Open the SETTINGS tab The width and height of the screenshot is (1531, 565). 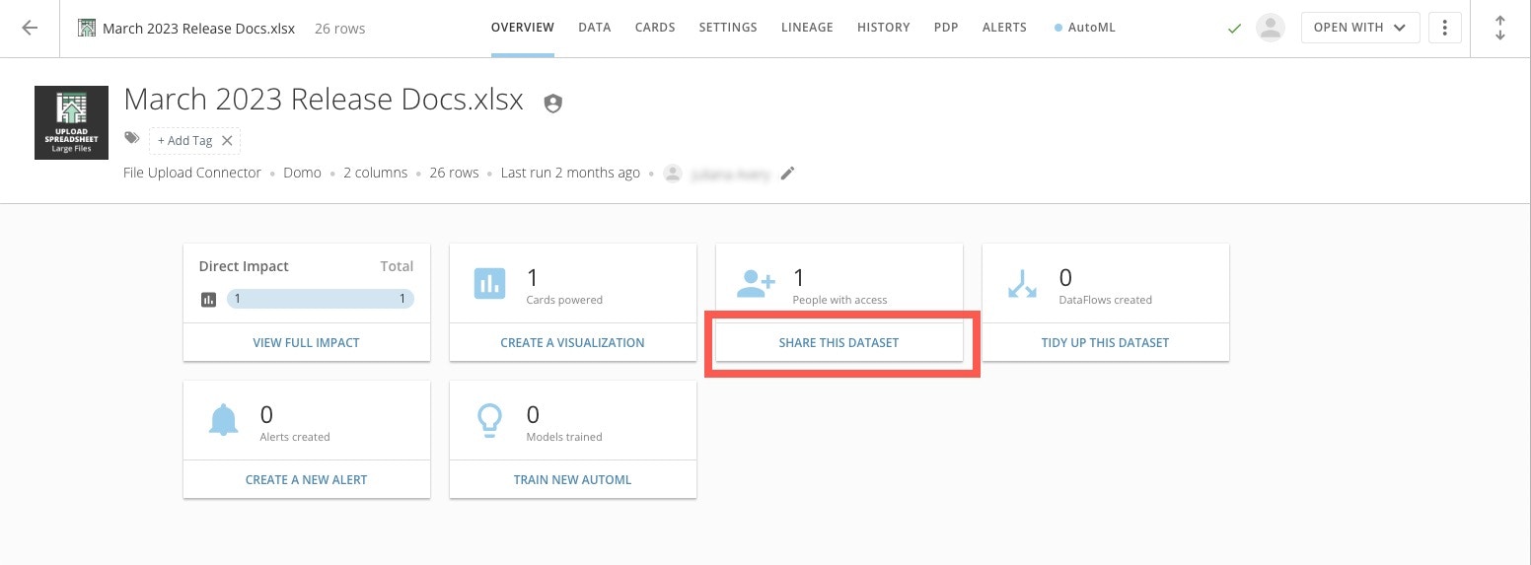tap(728, 28)
